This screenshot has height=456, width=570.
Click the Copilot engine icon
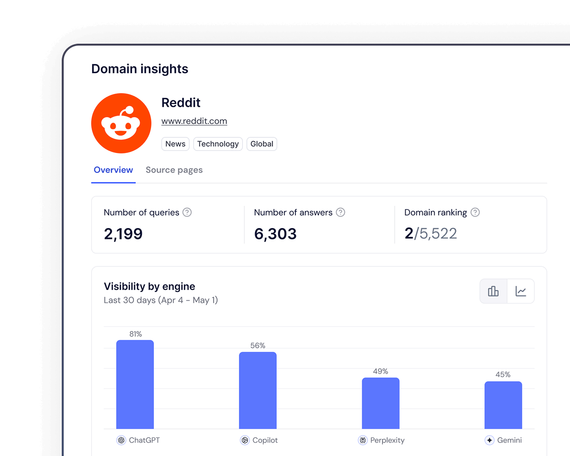tap(245, 440)
